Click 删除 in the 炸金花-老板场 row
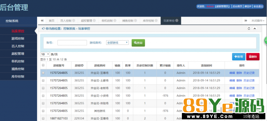The image size is (267, 121). coord(239,88)
